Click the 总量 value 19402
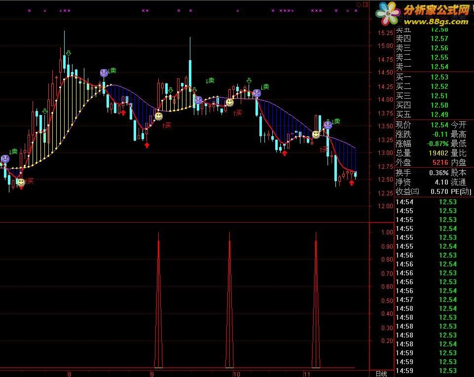Image resolution: width=474 pixels, height=377 pixels. click(438, 153)
